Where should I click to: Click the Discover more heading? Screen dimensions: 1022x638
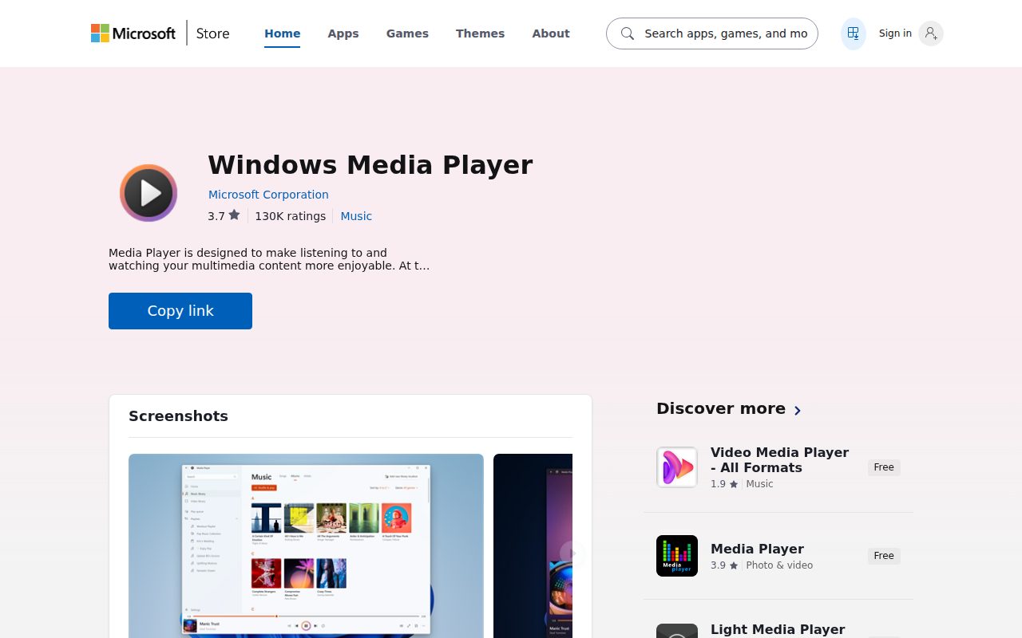coord(721,408)
